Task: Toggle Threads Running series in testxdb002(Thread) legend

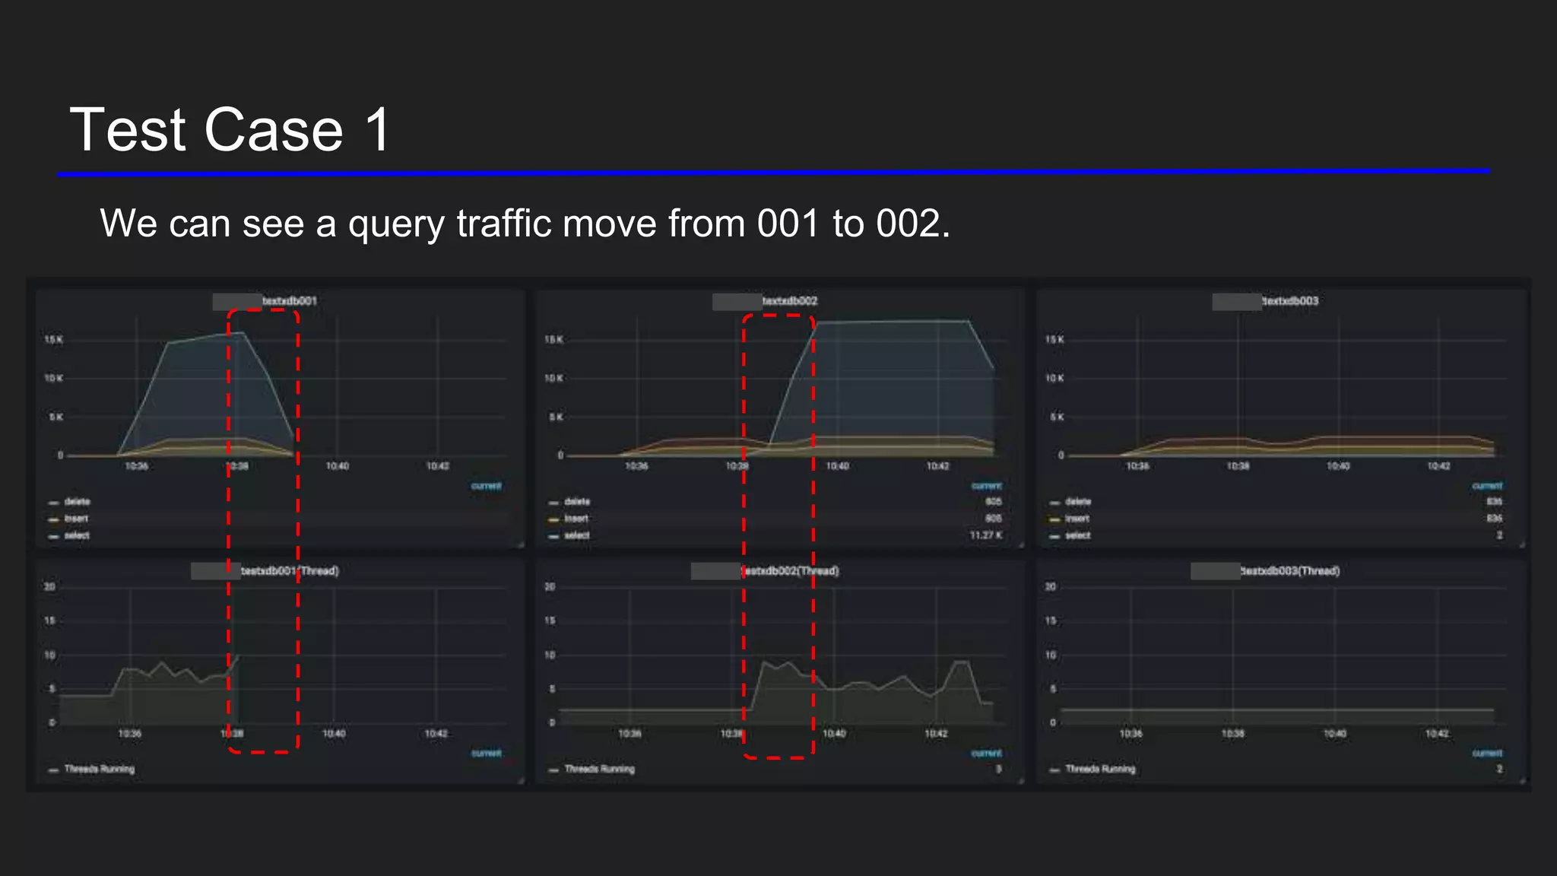Action: coord(600,770)
